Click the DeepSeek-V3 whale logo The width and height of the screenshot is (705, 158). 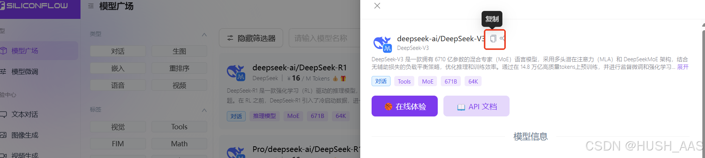point(382,44)
